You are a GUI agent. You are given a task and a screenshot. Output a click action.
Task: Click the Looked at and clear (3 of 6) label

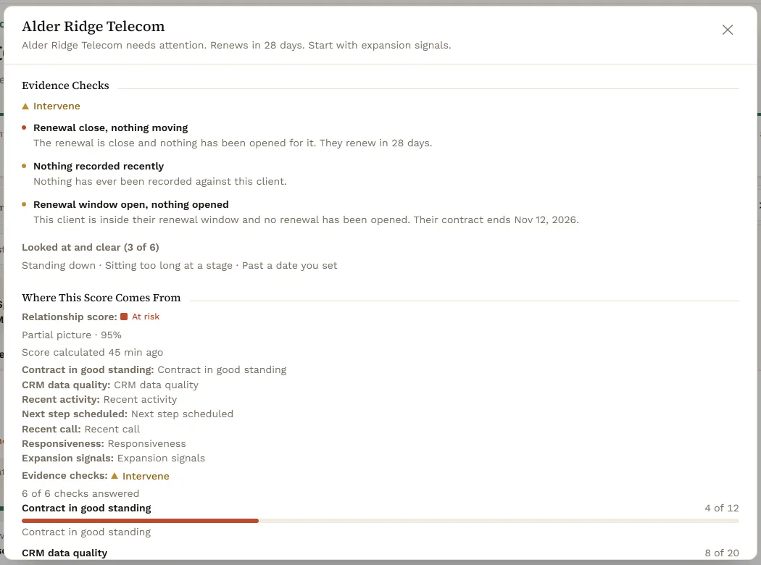click(91, 247)
